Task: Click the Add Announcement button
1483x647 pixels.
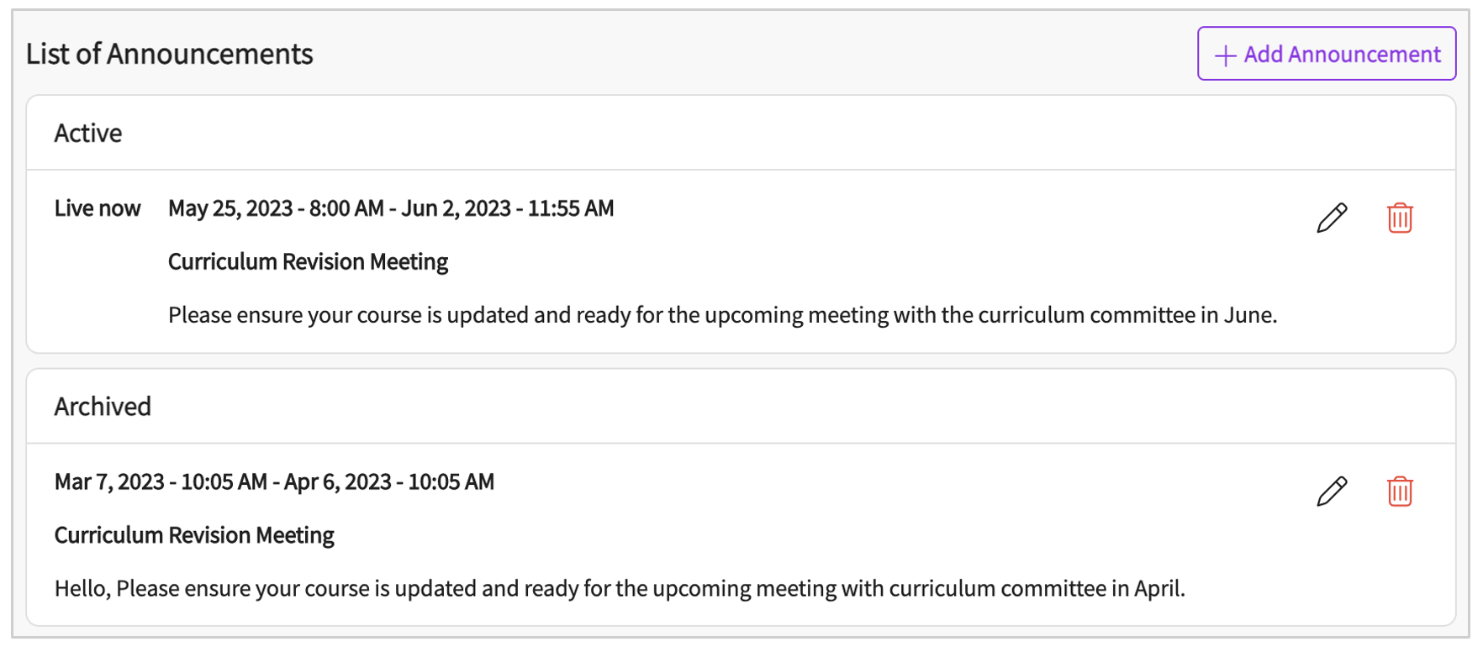Action: [1327, 54]
